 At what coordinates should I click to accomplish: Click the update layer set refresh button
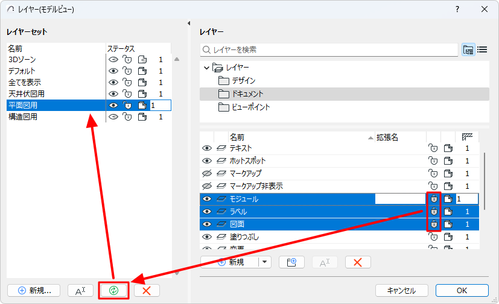[x=113, y=290]
